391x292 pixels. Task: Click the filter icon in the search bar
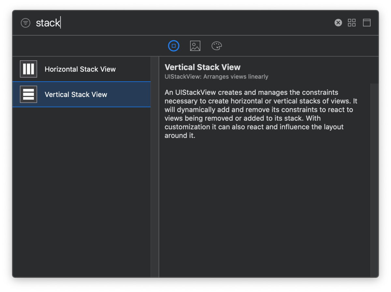[x=25, y=23]
